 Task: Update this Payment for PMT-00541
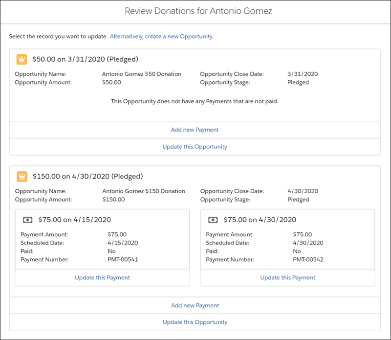102,277
